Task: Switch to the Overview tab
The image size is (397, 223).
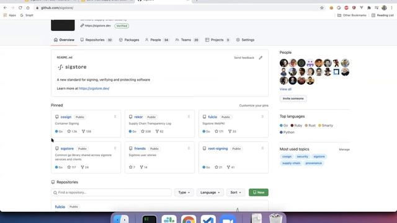Action: click(64, 40)
